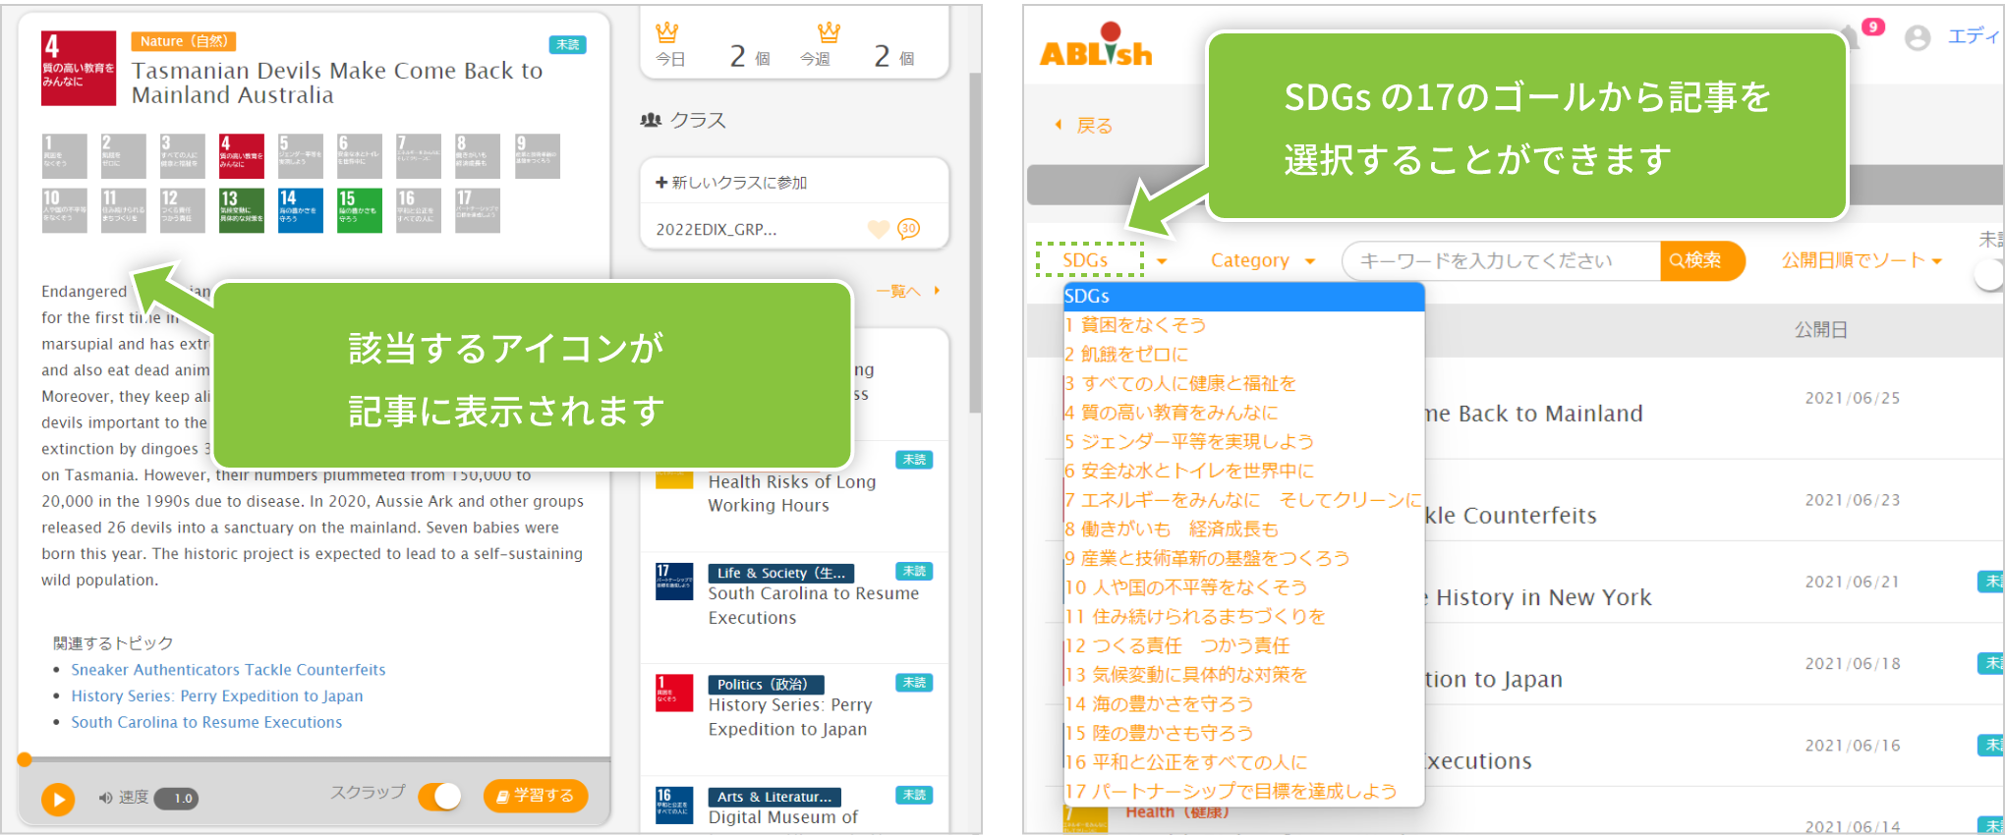
Task: Open South Carolina to Resume Executions related link
Action: point(206,722)
